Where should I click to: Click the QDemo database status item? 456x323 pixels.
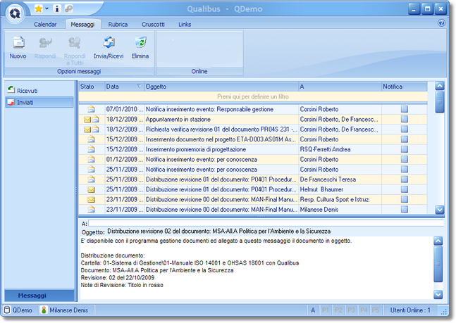click(18, 310)
